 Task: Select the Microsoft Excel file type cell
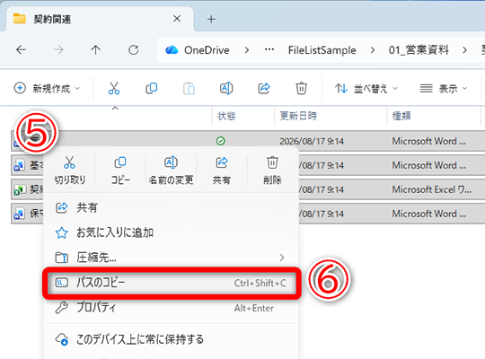pos(432,189)
